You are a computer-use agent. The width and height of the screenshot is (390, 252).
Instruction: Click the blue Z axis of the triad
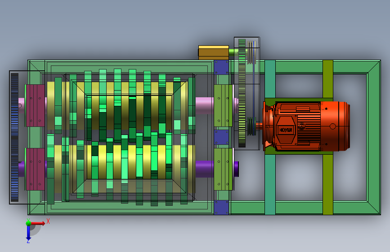point(28,234)
